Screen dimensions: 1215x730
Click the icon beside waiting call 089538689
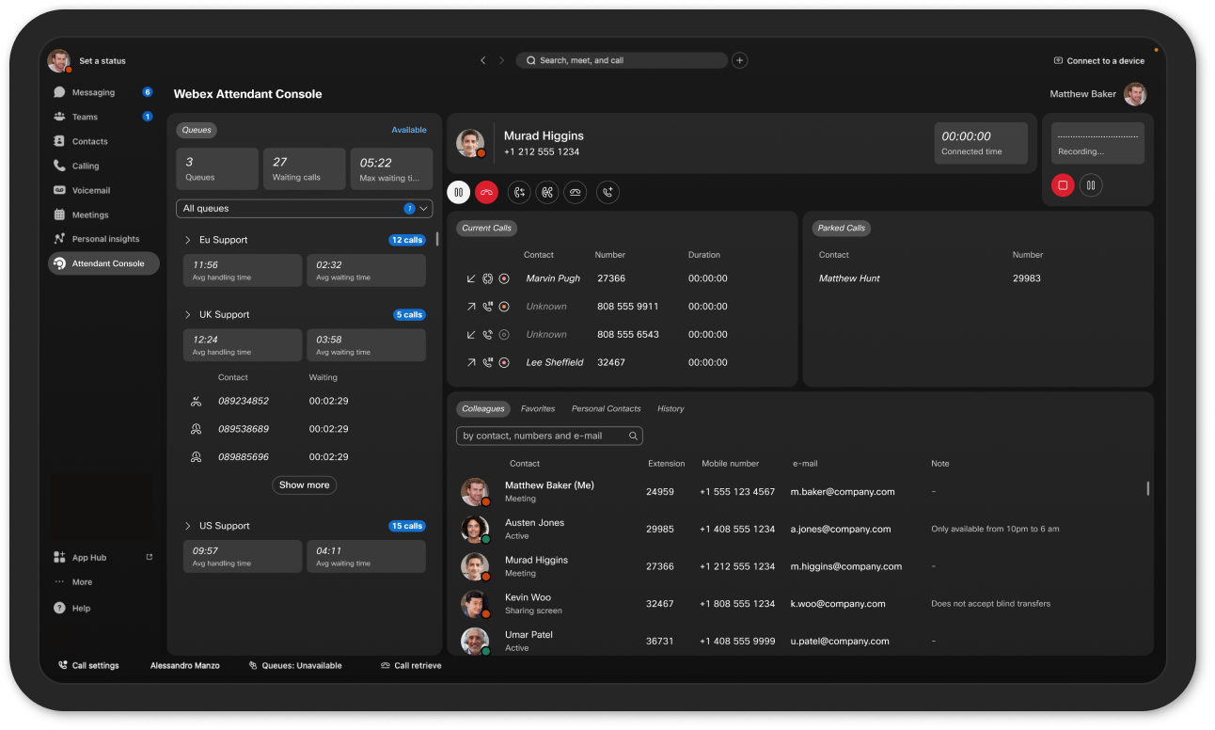(x=196, y=429)
